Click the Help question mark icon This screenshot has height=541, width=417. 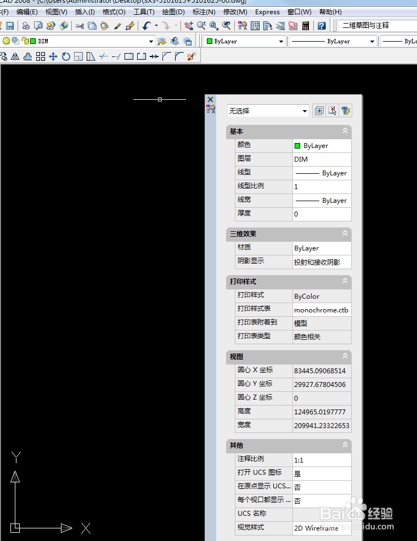coord(322,26)
